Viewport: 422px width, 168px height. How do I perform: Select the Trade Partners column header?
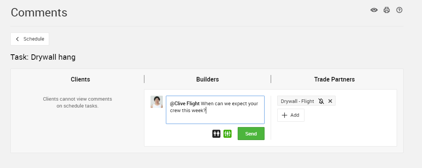334,79
